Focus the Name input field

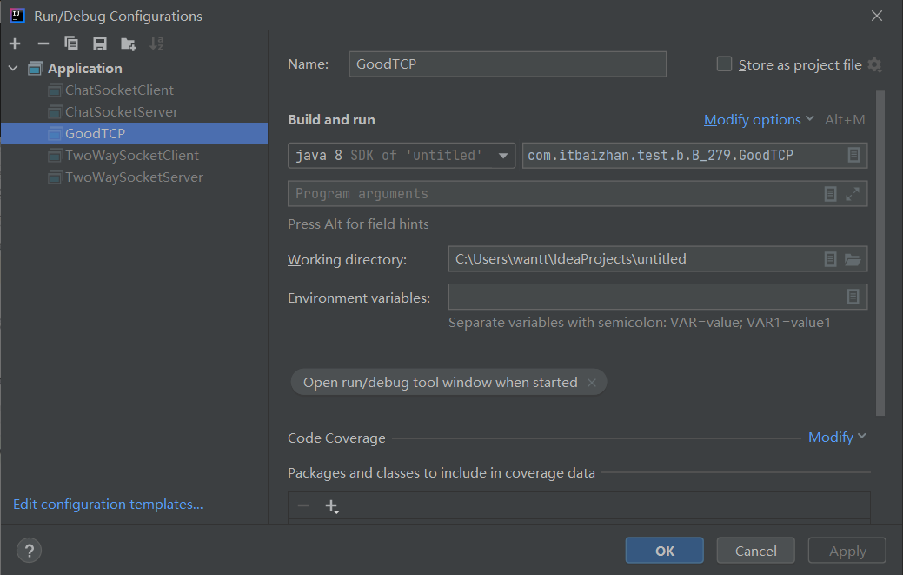click(x=508, y=64)
